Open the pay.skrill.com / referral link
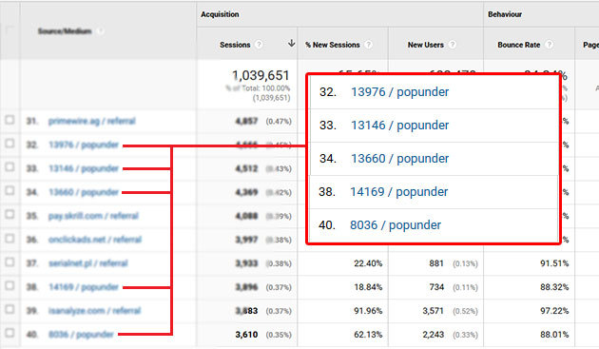Image resolution: width=599 pixels, height=349 pixels. [93, 216]
